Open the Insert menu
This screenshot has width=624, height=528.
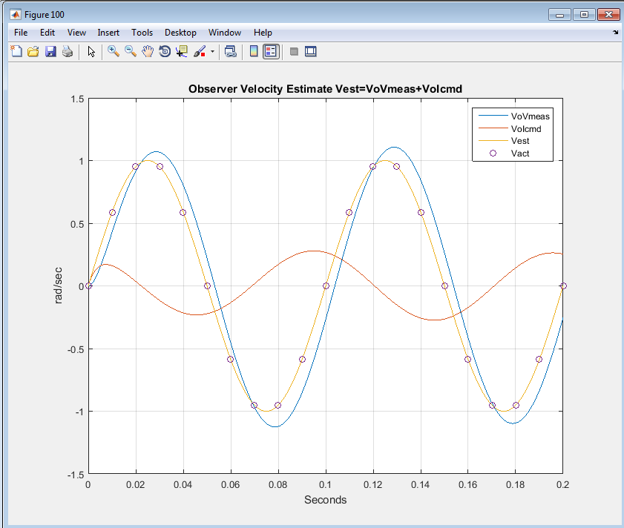(x=108, y=33)
